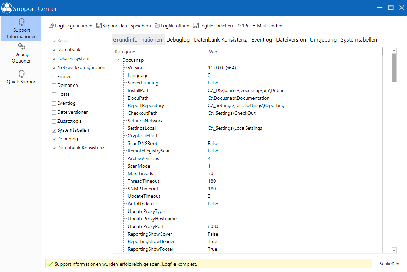Select the ReportRepository row
This screenshot has width=407, height=272.
point(248,105)
